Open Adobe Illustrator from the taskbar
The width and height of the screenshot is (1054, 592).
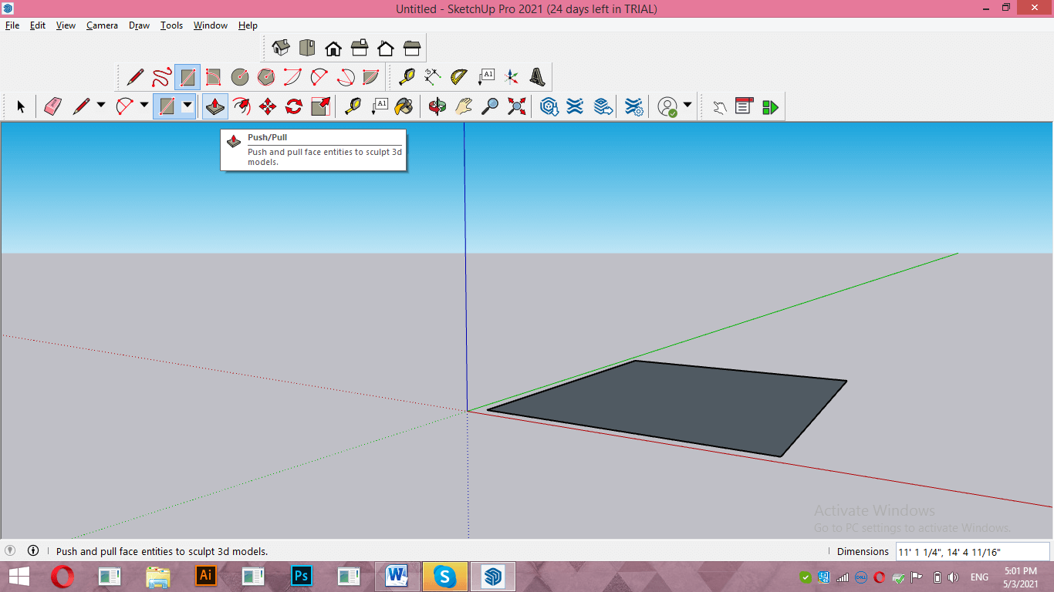click(206, 576)
